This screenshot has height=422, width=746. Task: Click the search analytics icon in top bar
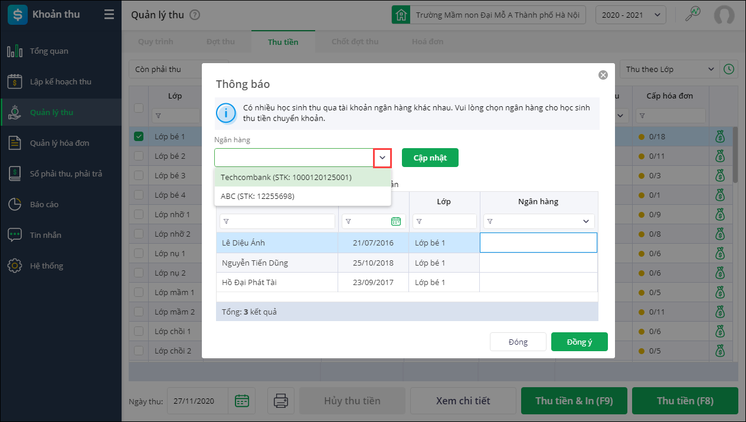tap(692, 15)
